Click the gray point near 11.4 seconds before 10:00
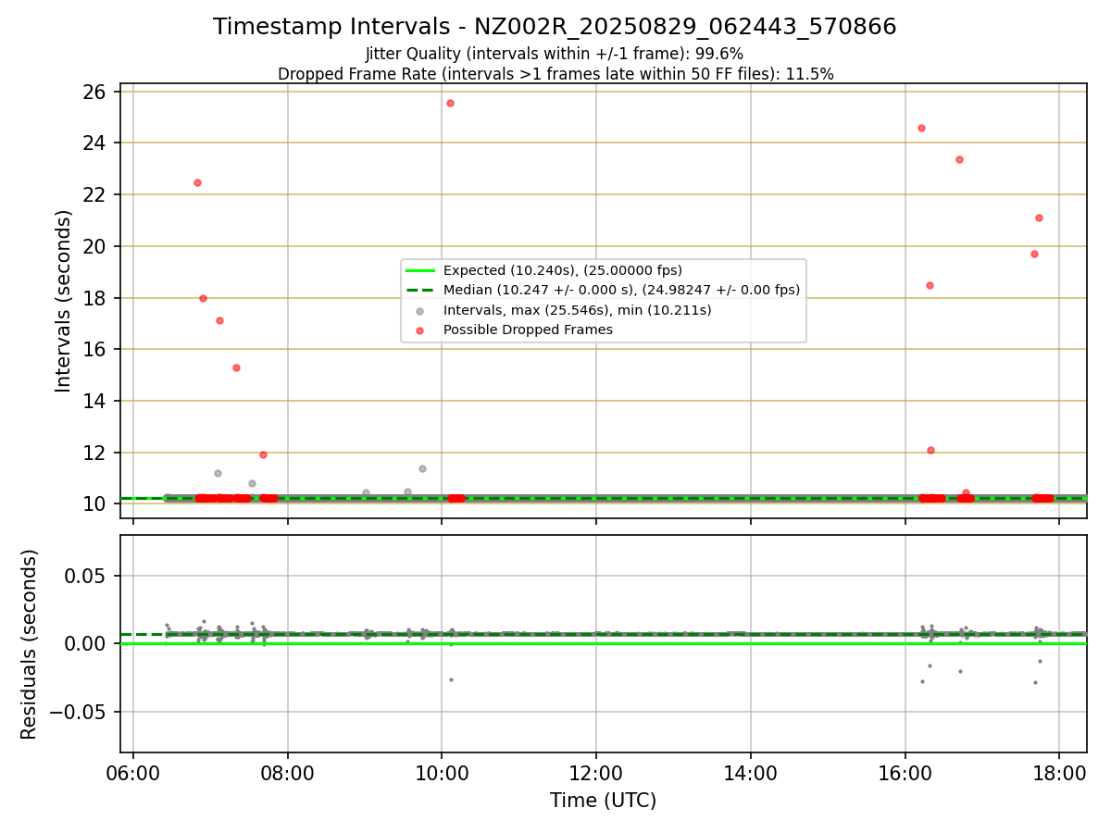 [422, 468]
